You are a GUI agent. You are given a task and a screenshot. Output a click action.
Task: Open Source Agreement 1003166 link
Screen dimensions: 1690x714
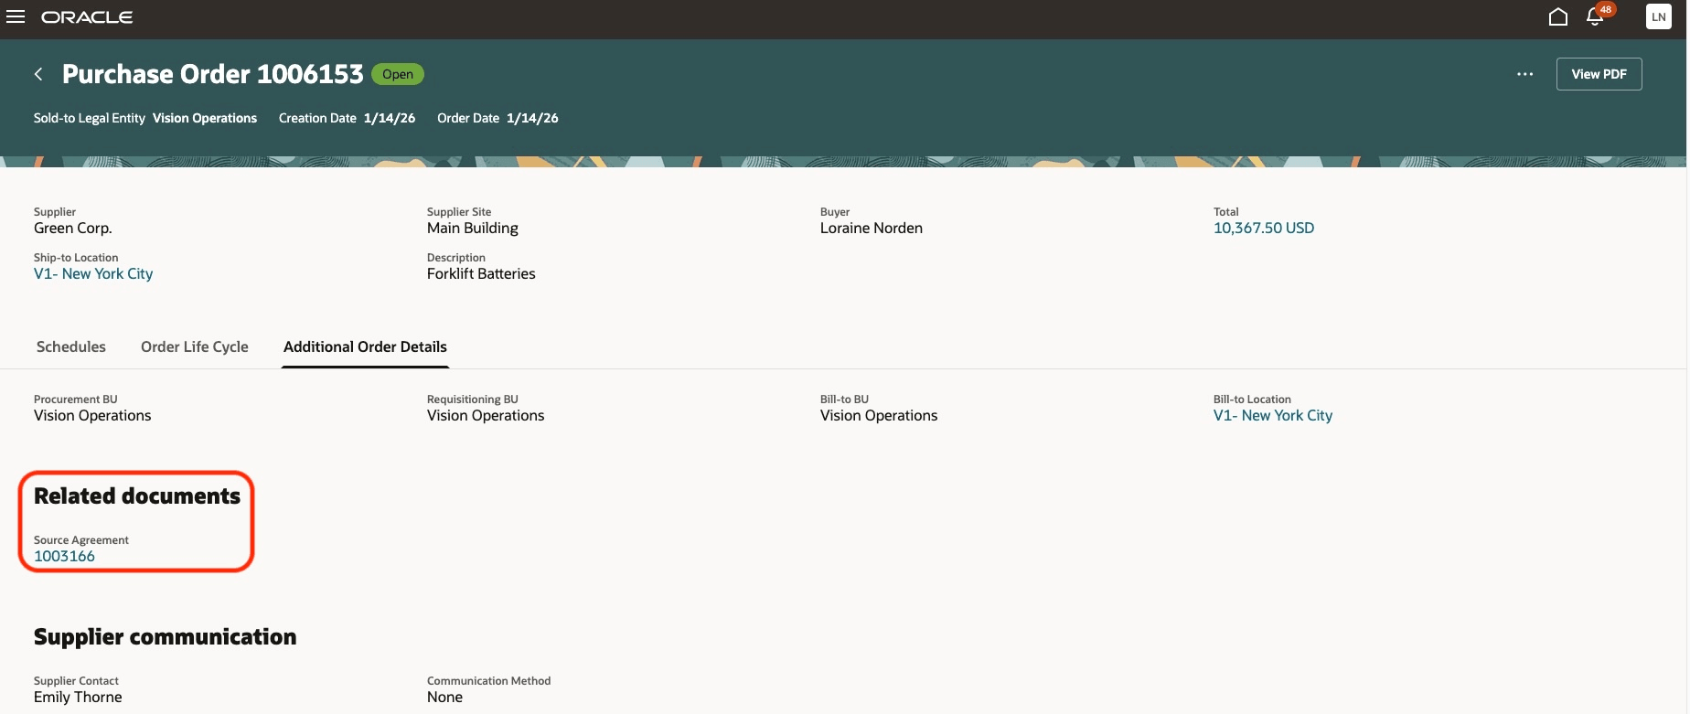pyautogui.click(x=64, y=556)
